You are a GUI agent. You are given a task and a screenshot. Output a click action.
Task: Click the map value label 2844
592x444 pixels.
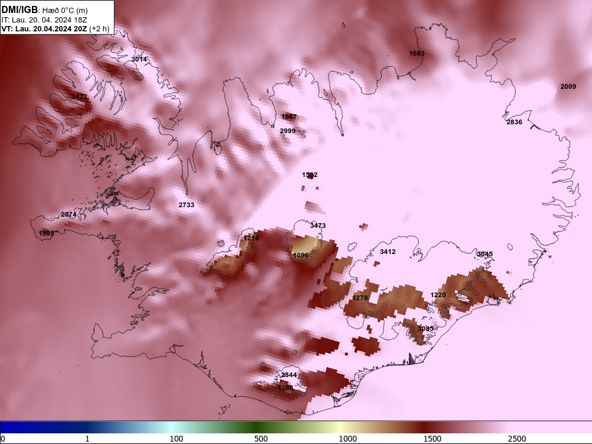pos(289,375)
